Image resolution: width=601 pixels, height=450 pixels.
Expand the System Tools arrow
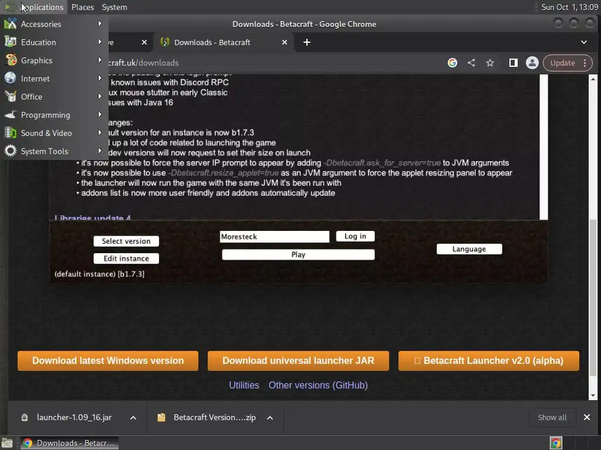(100, 151)
